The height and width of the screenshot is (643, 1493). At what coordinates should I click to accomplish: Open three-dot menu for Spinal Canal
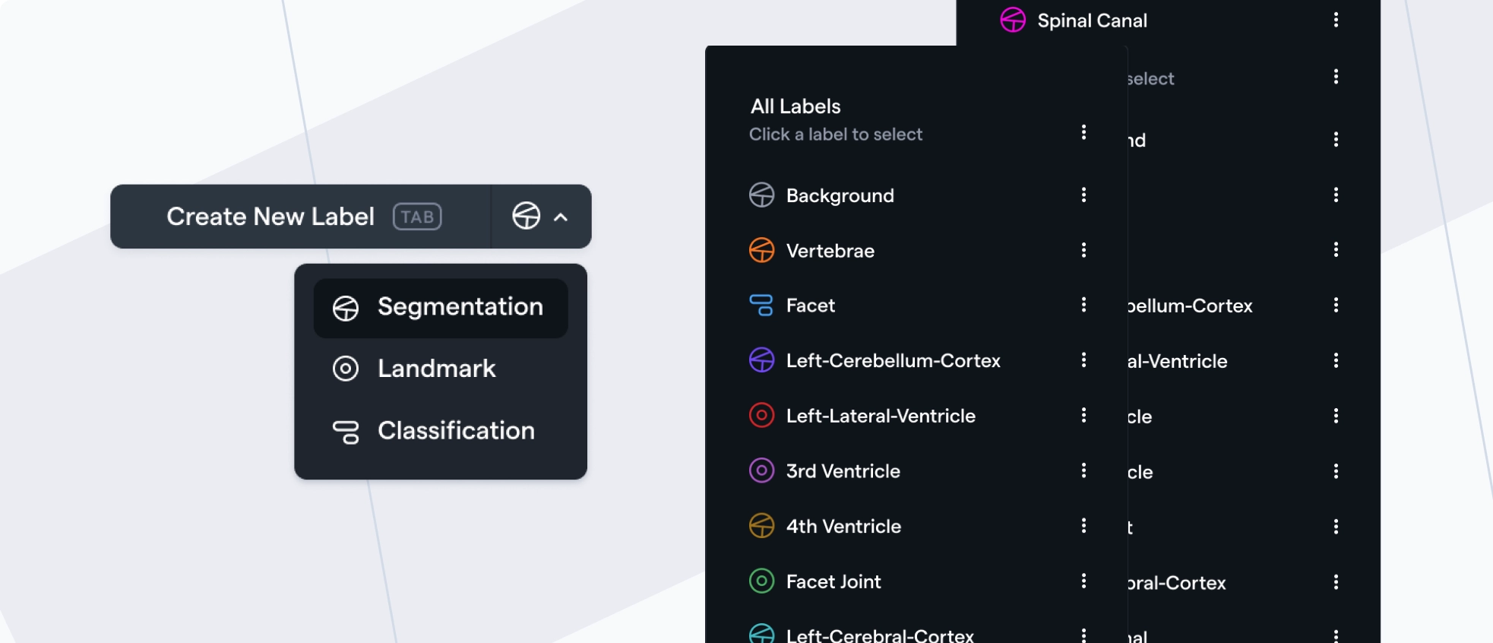tap(1336, 20)
